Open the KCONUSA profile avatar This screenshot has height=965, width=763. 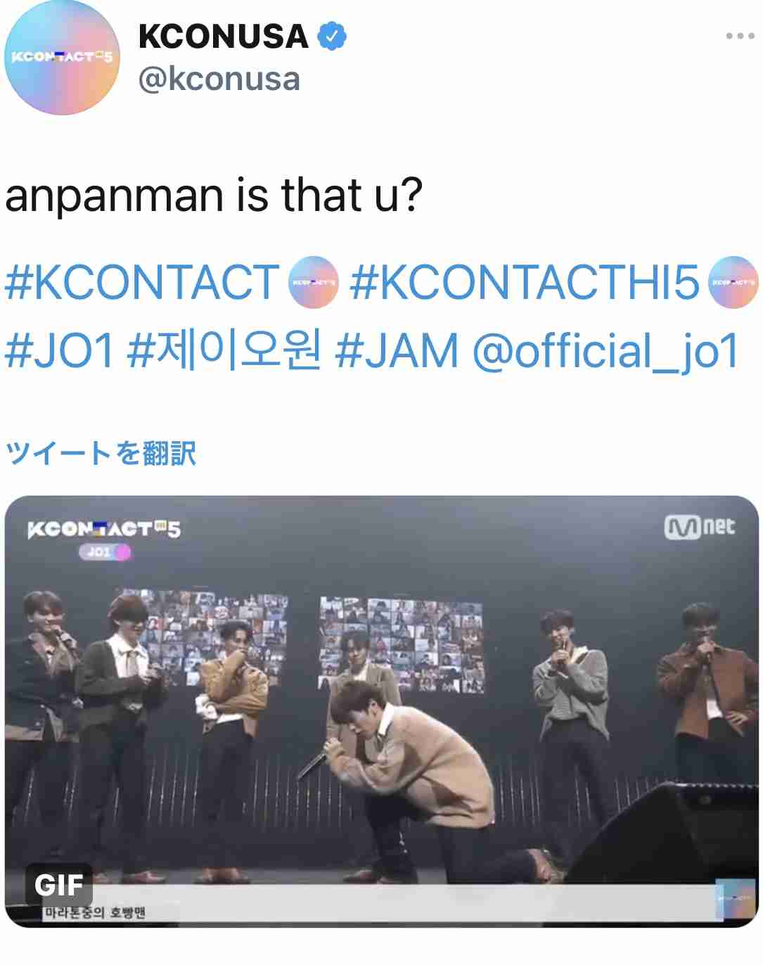[63, 58]
